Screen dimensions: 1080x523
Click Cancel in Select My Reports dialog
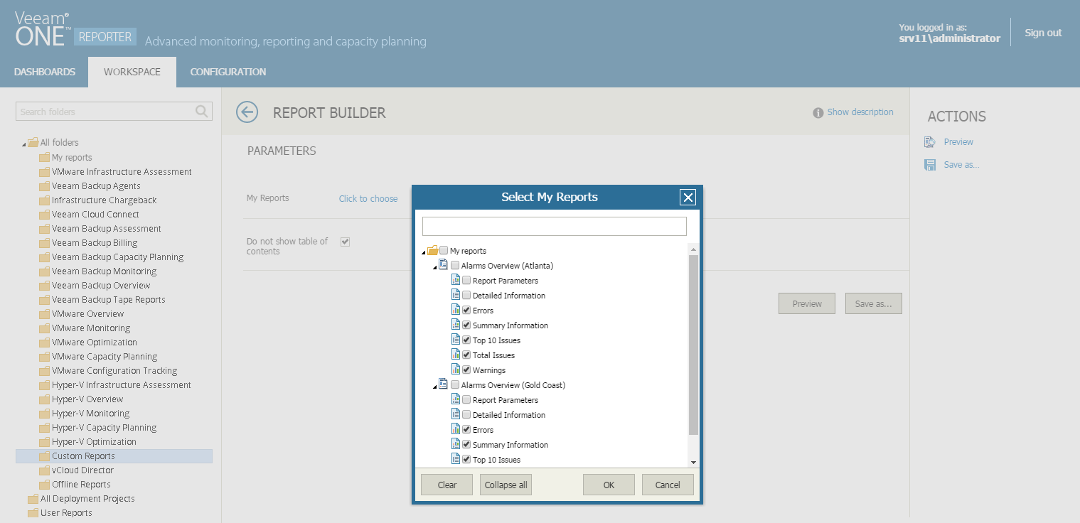668,485
